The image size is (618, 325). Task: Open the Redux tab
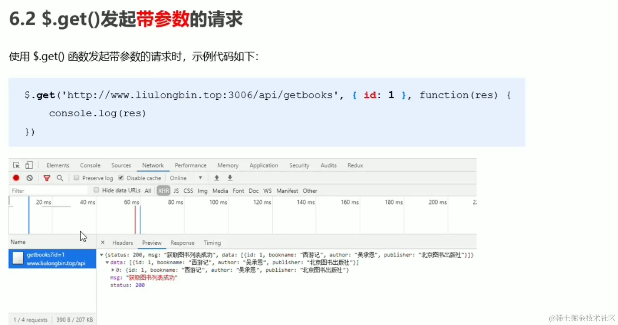point(355,165)
